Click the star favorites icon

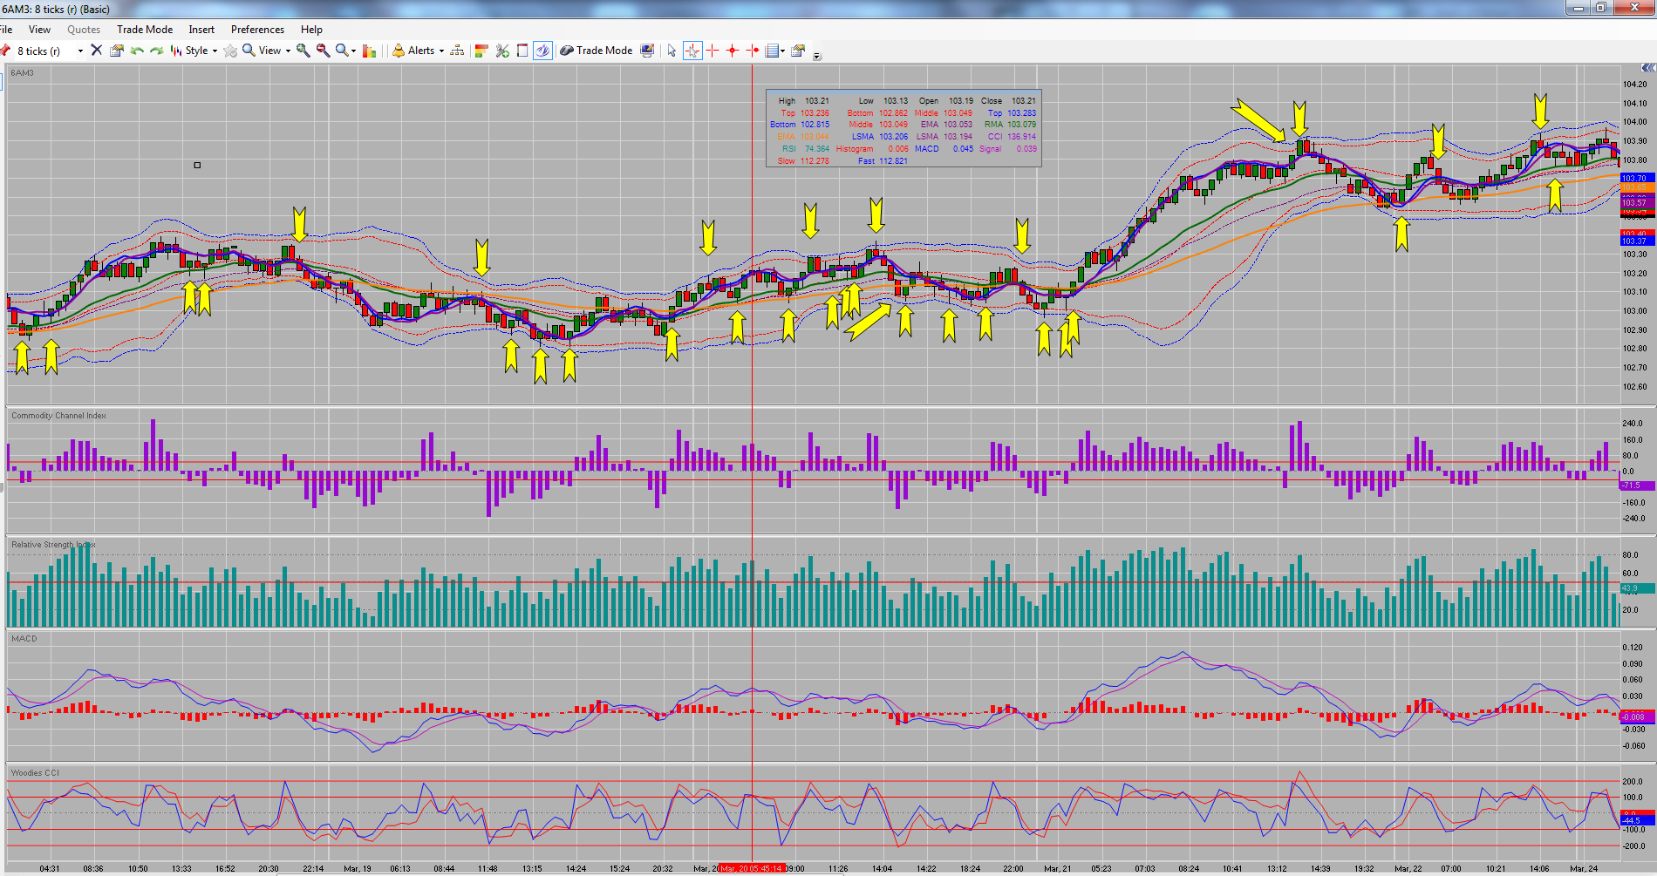[230, 51]
